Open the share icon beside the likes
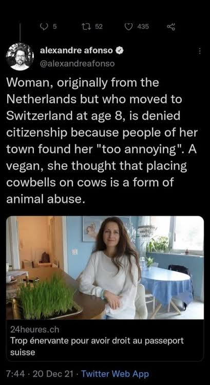210x385 pixels. pyautogui.click(x=171, y=26)
